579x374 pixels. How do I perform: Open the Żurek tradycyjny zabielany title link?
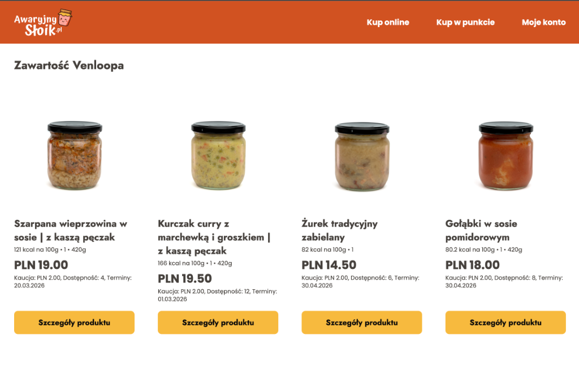(x=339, y=231)
